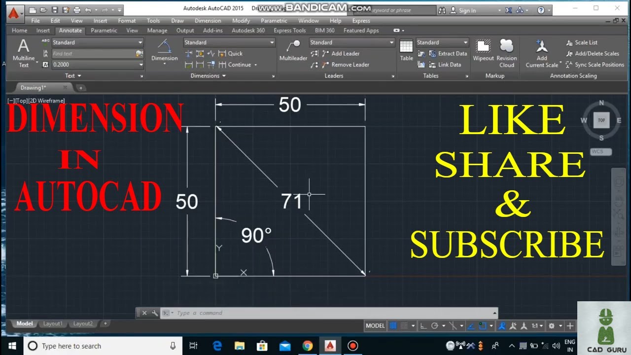Switch to the Home ribbon tab
631x355 pixels.
20,31
